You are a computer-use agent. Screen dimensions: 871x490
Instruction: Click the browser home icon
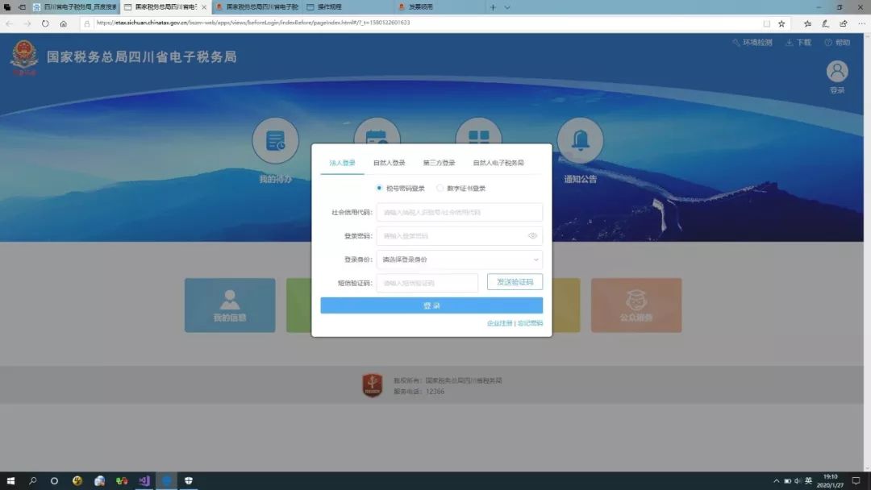tap(64, 23)
